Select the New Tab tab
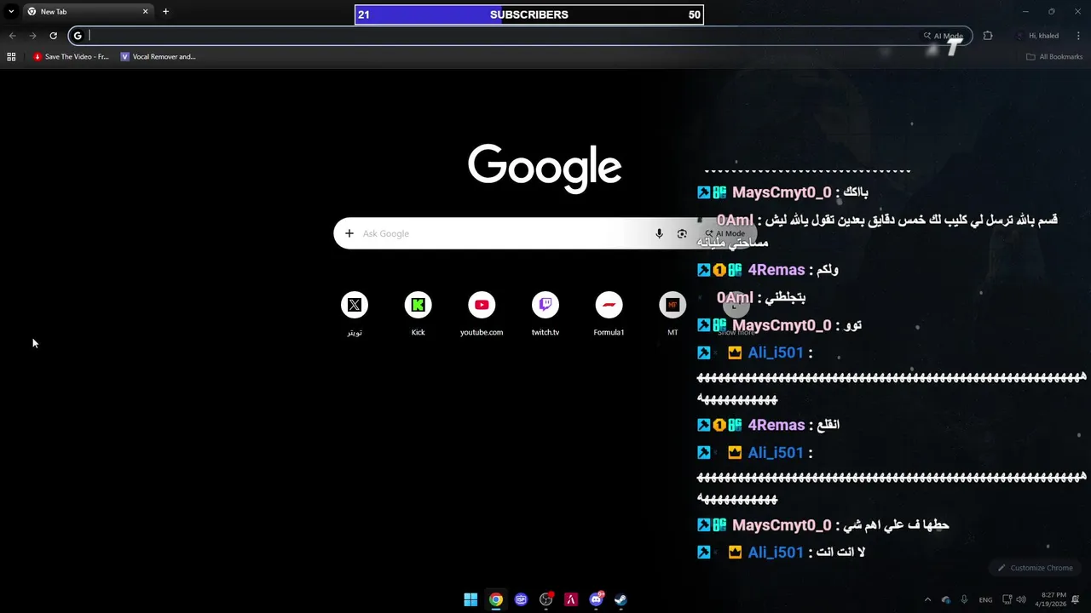The width and height of the screenshot is (1091, 613). [x=88, y=12]
